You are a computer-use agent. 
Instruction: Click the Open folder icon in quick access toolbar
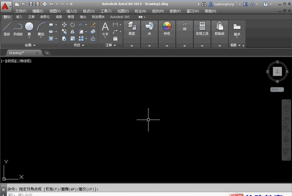24,4
